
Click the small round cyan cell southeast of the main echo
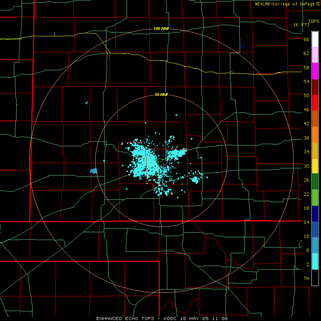(x=195, y=180)
